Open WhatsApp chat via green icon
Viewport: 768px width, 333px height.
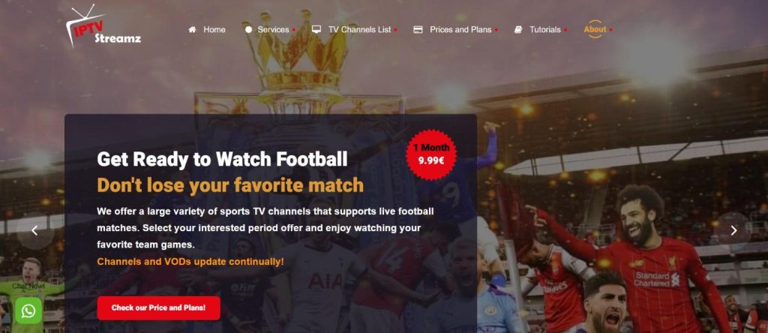pos(28,310)
